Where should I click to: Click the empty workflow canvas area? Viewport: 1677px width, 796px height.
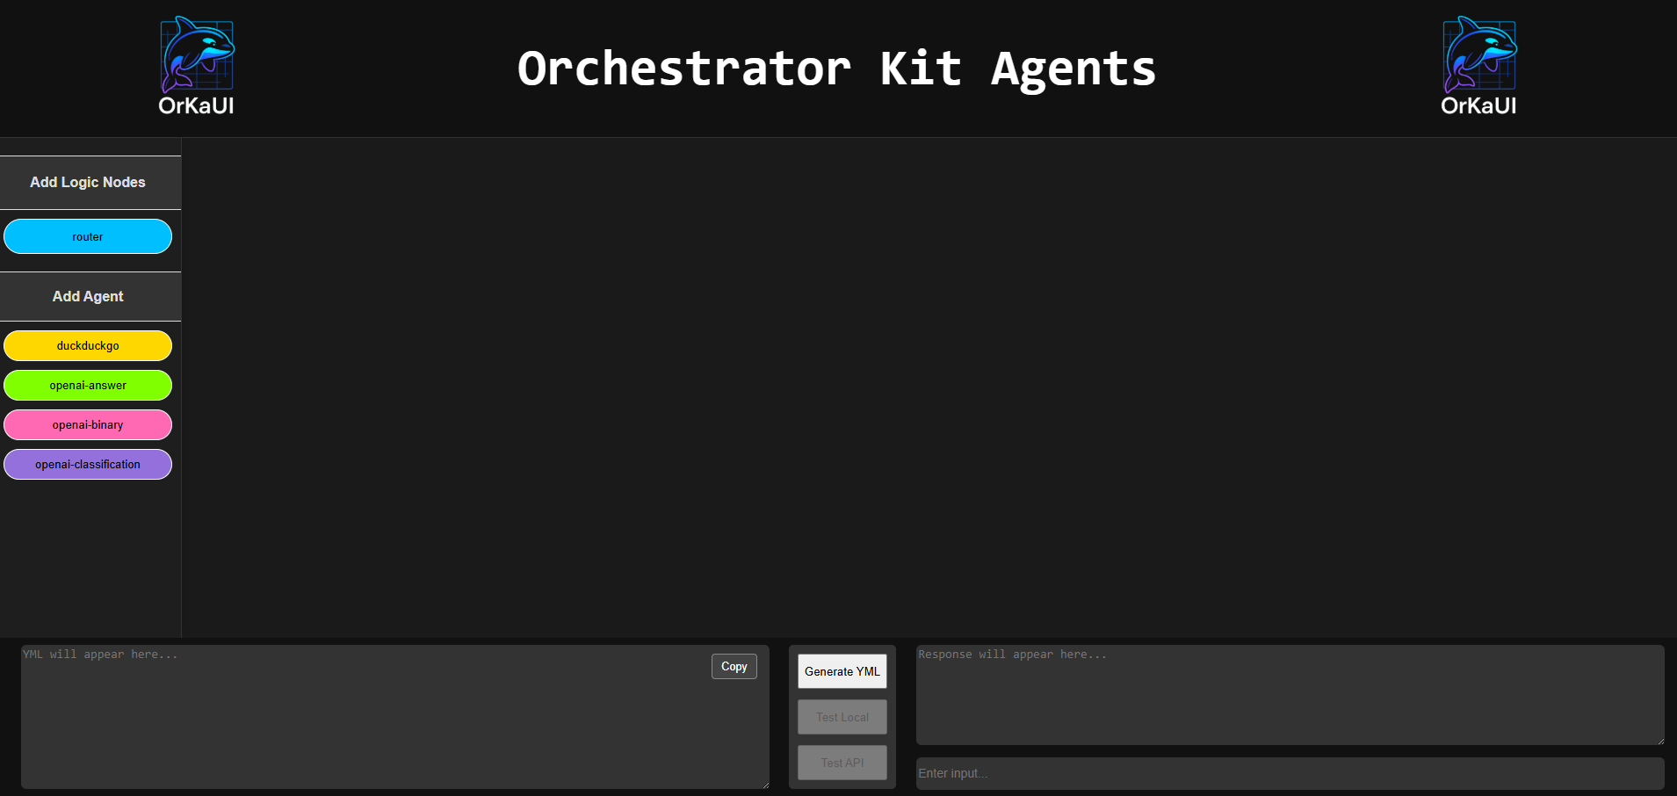(x=929, y=387)
